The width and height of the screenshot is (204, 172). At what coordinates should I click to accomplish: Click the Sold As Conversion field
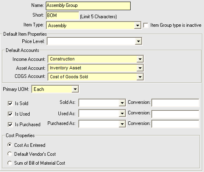tap(175, 103)
